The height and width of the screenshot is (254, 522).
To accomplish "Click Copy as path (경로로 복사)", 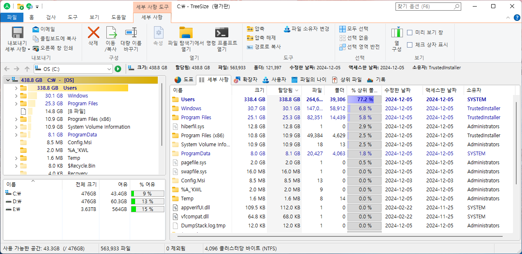I will pyautogui.click(x=264, y=47).
